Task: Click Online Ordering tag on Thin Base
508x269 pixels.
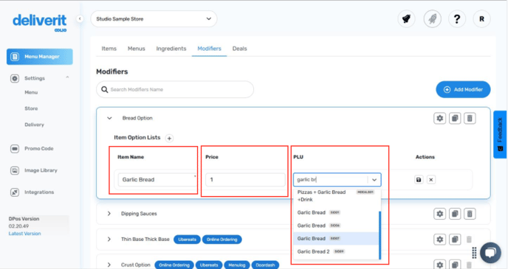Action: (x=222, y=240)
